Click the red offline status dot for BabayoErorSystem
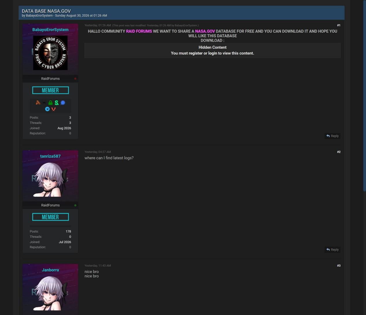 pos(75,79)
